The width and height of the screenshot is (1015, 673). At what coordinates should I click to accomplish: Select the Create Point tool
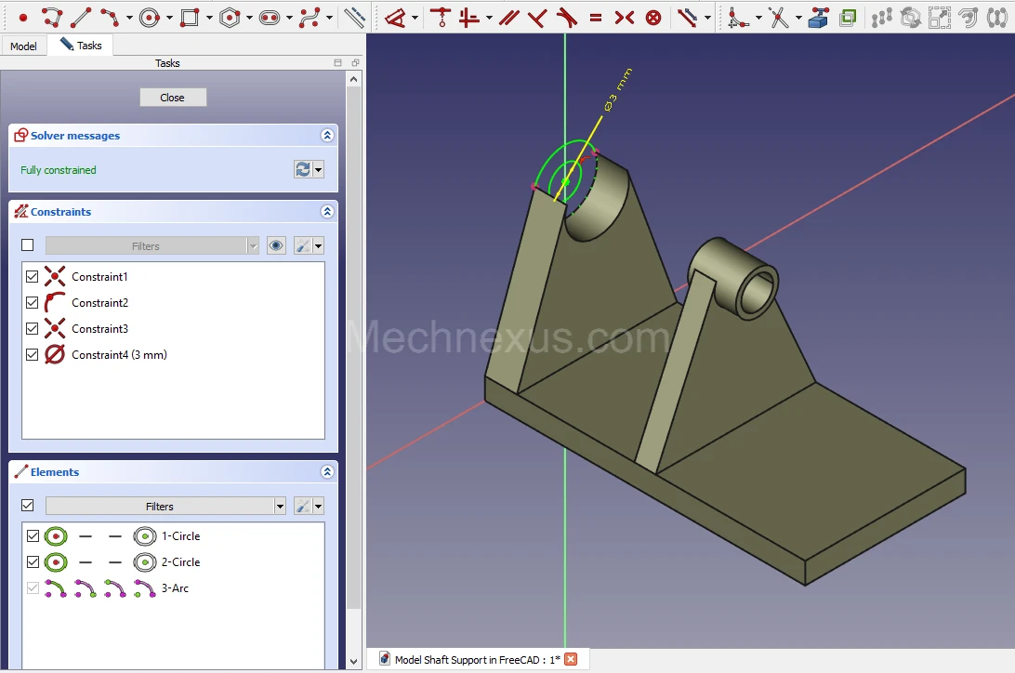23,17
